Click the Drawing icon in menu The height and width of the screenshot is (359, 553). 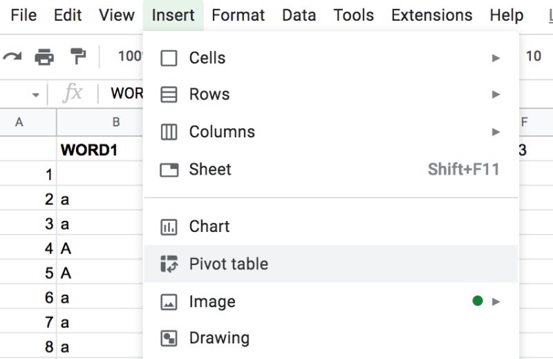(x=169, y=338)
